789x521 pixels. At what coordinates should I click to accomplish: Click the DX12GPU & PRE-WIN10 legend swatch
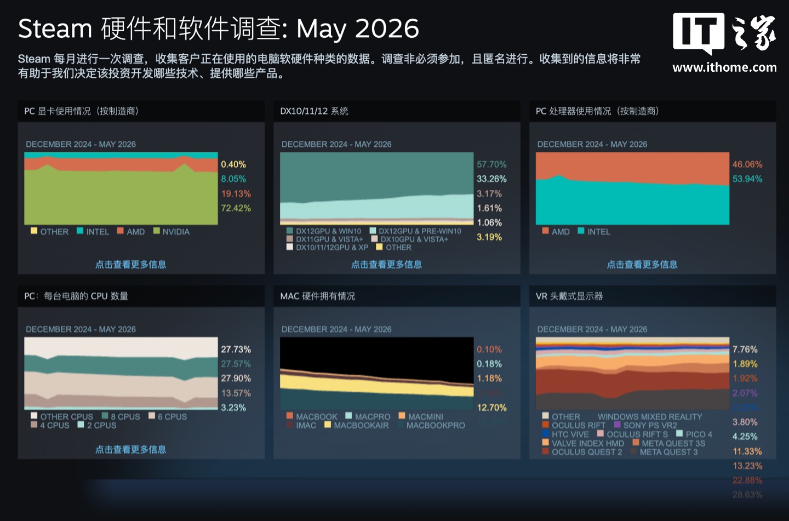[373, 231]
